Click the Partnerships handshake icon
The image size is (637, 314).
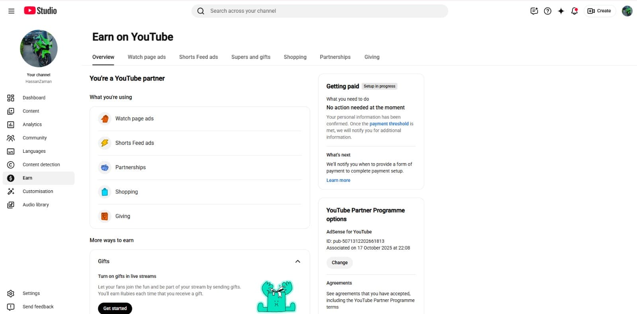pos(105,168)
